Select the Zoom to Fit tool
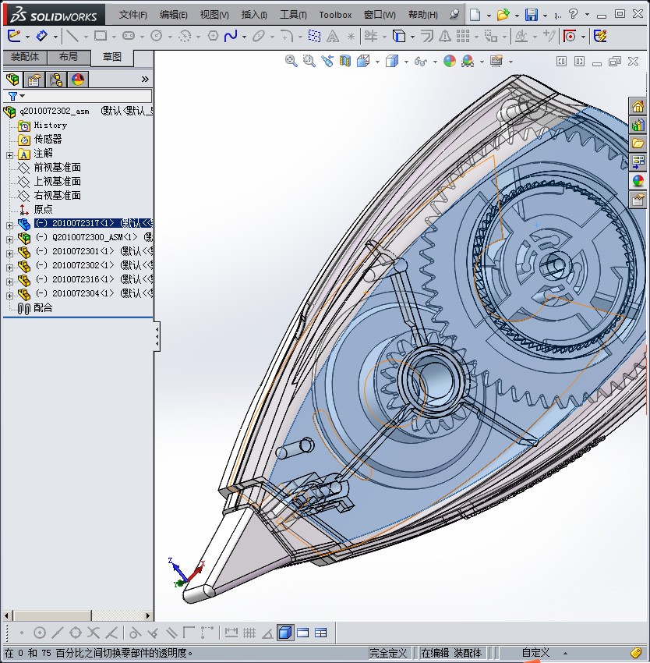Viewport: 650px width, 663px height. click(x=291, y=60)
